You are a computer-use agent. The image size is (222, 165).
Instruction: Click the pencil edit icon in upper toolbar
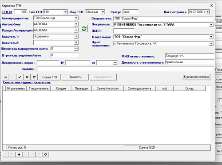[12, 77]
